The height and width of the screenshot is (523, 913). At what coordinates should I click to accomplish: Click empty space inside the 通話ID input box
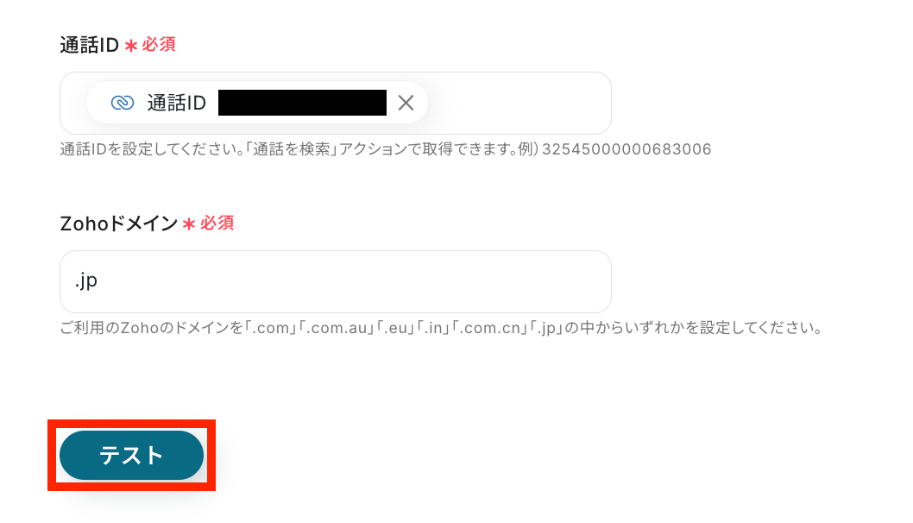pos(519,103)
